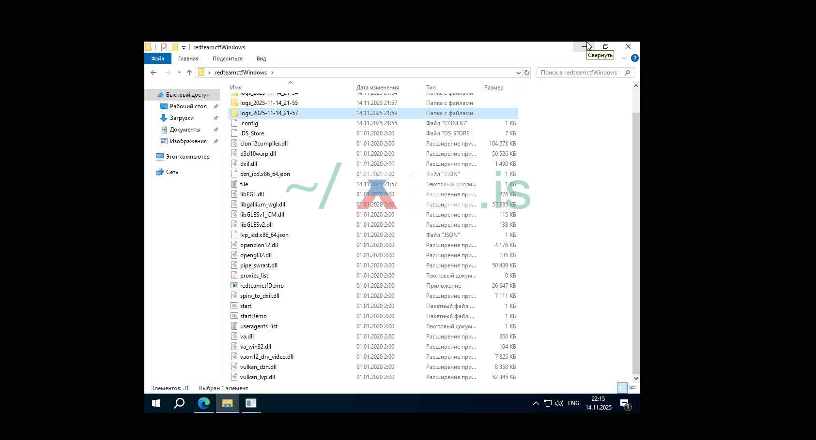This screenshot has height=440, width=816.
Task: Refresh the redteamctfWindows folder view
Action: click(527, 73)
